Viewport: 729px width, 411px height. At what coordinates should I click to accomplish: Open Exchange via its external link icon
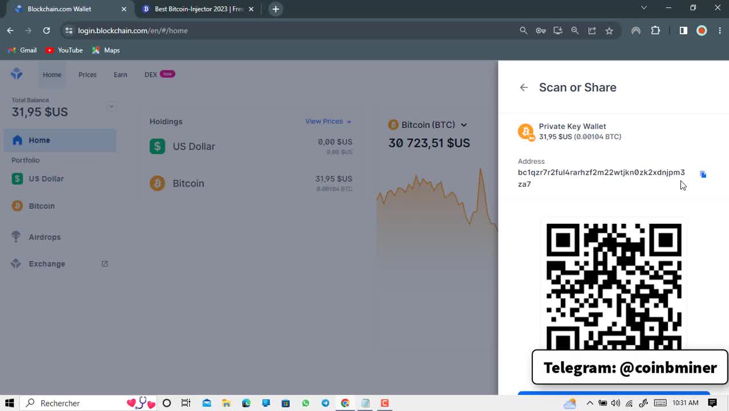[x=104, y=263]
